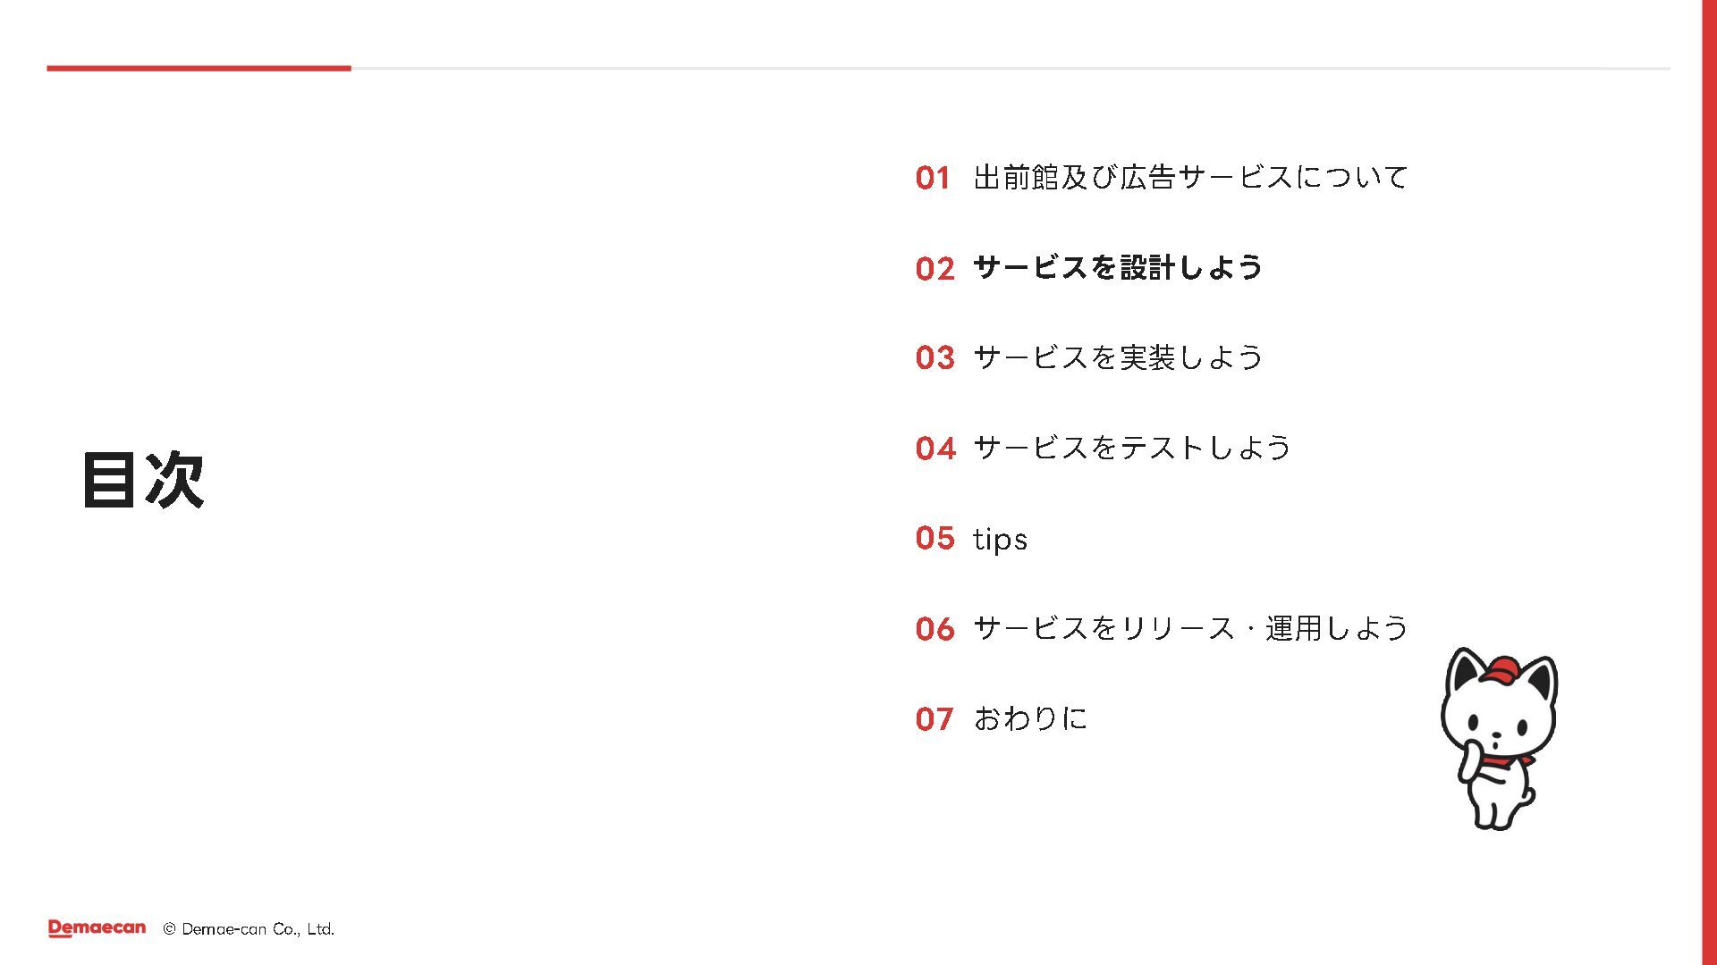Click the 目次 heading
Screen dimensions: 1717x965
coord(143,480)
